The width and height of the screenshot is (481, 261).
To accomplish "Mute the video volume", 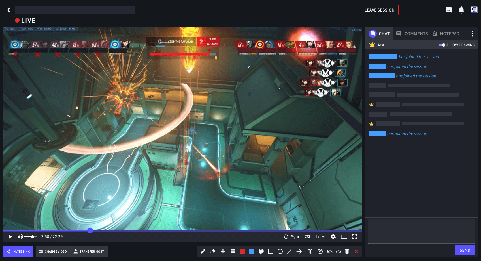I will (x=20, y=237).
